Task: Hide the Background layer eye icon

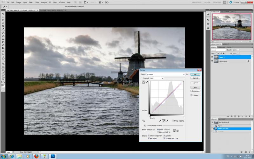Action: coord(212,61)
